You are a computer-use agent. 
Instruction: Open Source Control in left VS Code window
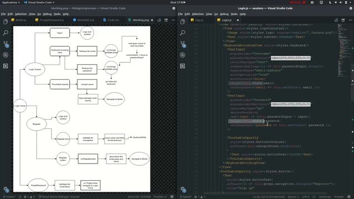pyautogui.click(x=6, y=44)
